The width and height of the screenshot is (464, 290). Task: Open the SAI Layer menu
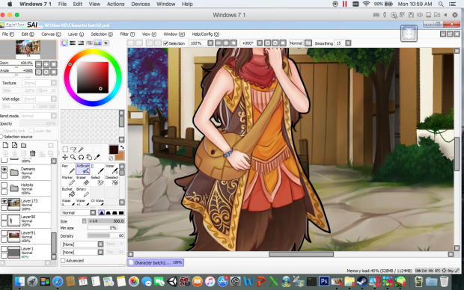tap(76, 34)
